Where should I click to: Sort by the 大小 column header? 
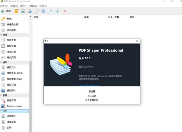click(110, 17)
